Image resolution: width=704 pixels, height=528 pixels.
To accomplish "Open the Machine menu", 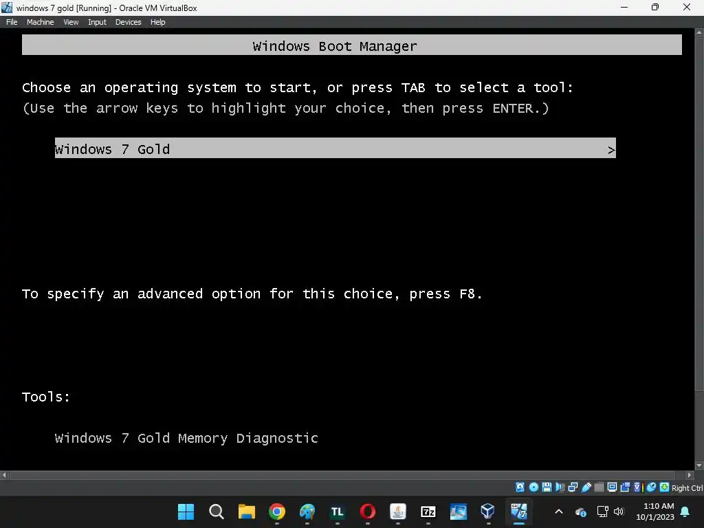I will coord(40,22).
